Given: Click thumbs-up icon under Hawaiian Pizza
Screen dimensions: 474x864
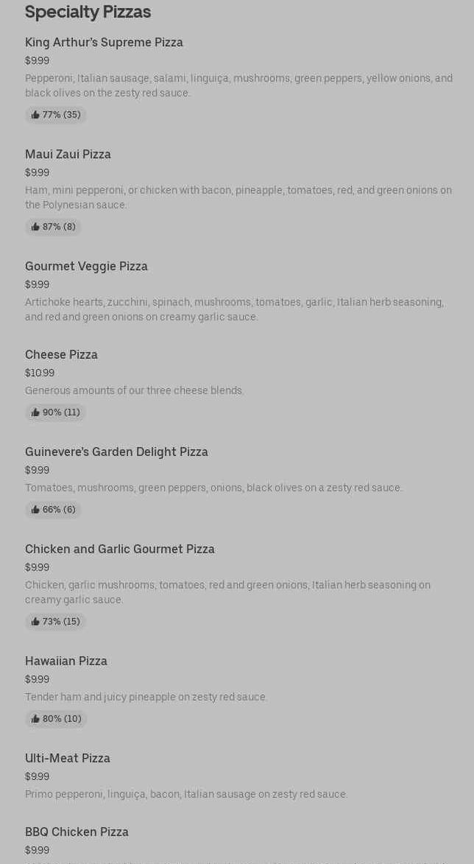Looking at the screenshot, I should (x=35, y=719).
